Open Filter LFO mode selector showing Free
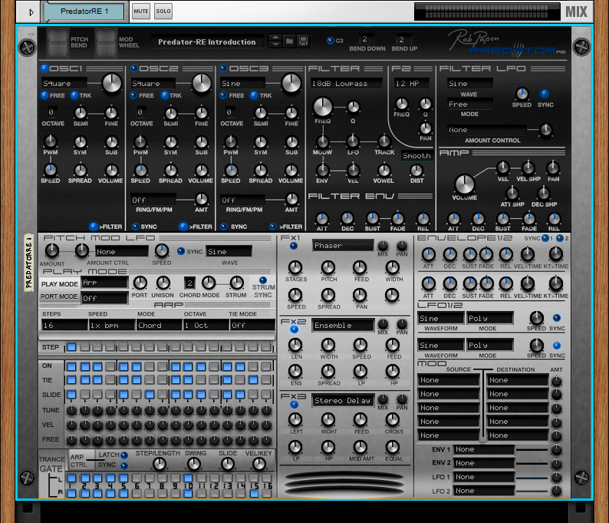Viewport: 609px width, 523px height. click(x=470, y=104)
